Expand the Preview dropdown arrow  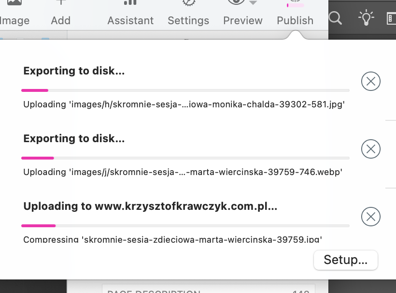(253, 3)
